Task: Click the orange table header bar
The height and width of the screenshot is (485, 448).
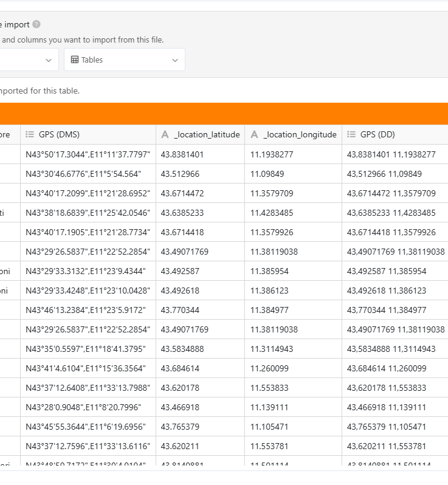Action: [224, 114]
